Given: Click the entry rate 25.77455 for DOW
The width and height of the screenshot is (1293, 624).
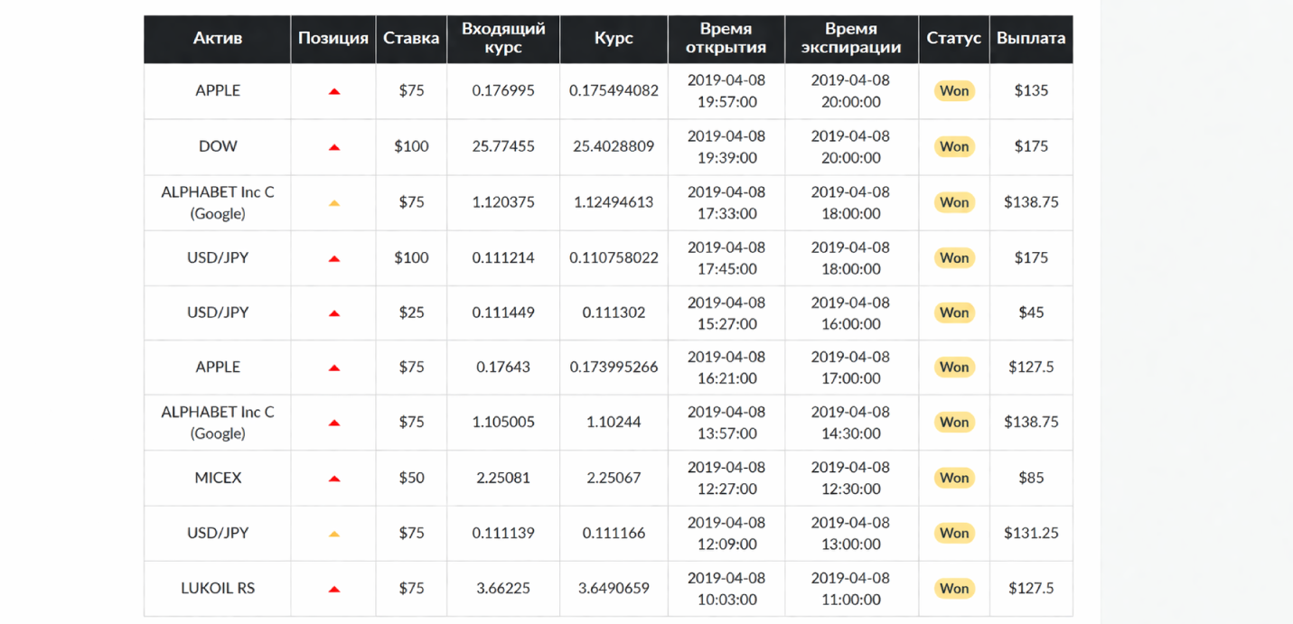Looking at the screenshot, I should (503, 146).
